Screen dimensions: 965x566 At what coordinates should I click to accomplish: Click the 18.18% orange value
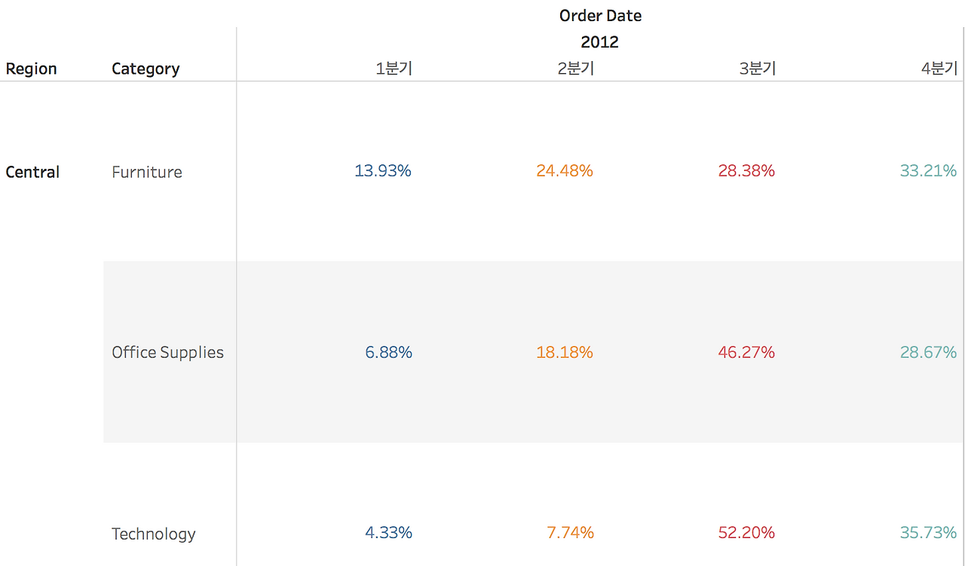[565, 352]
